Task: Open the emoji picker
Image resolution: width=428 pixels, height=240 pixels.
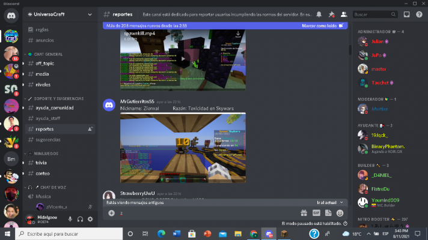Action: coord(340,212)
